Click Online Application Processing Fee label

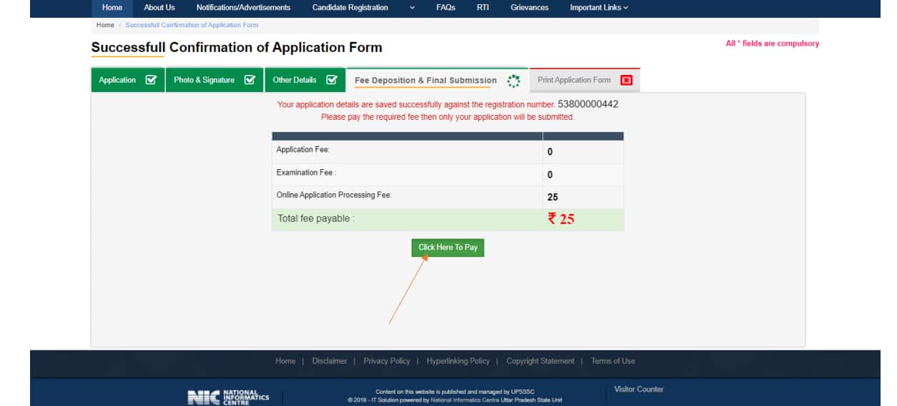[x=334, y=195]
